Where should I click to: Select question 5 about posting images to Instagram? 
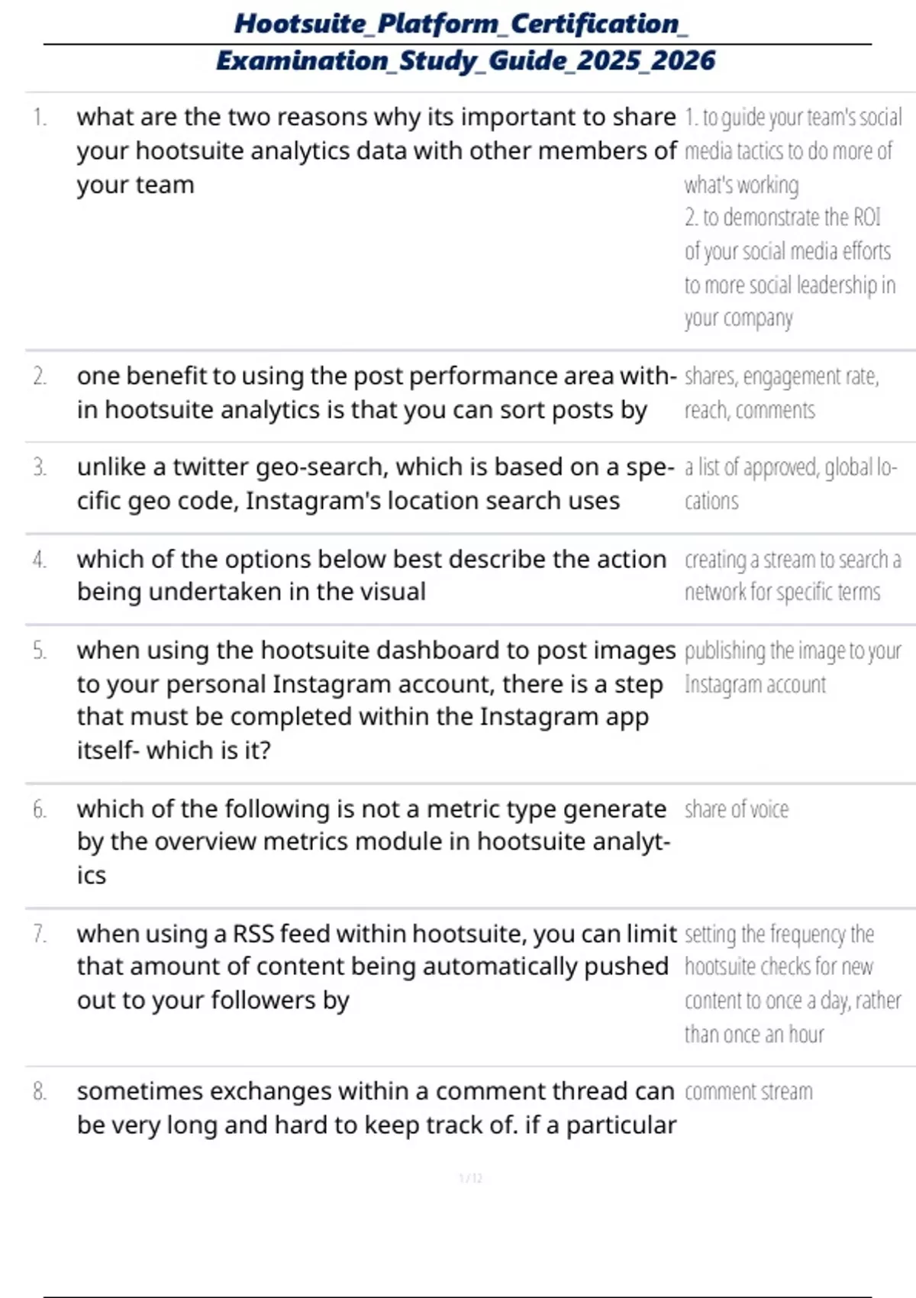tap(376, 699)
